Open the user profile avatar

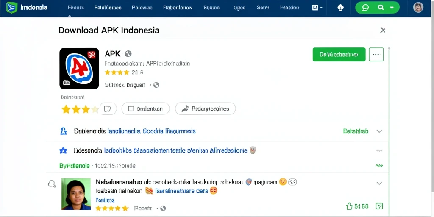pos(418,8)
